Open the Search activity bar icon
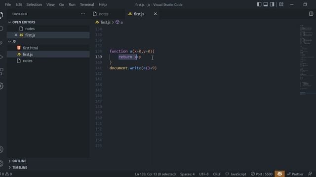Screen dimensions: 316x177 [1, 29]
